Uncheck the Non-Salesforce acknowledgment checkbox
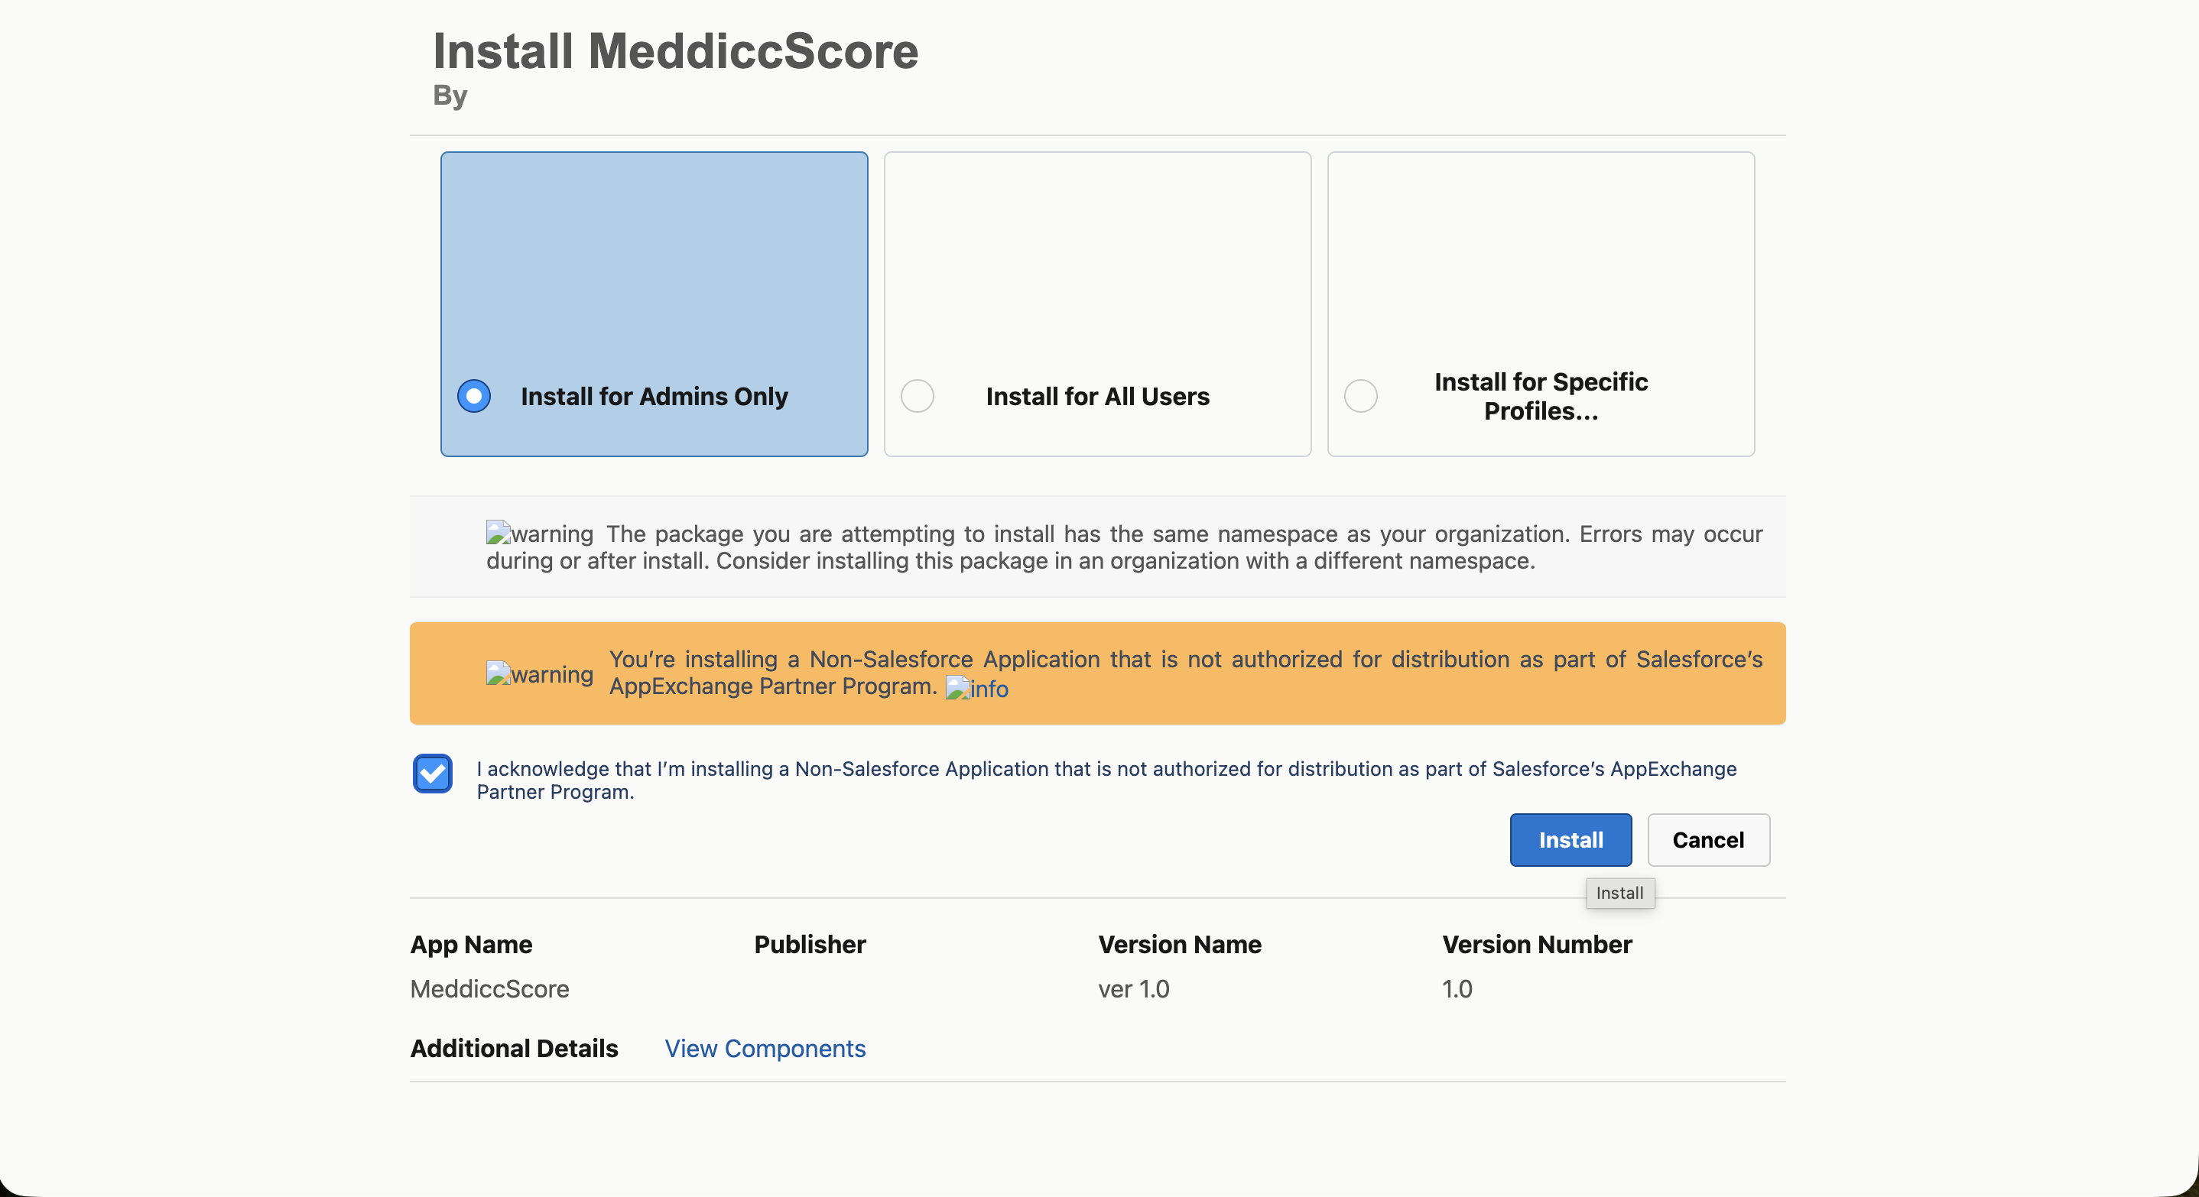The height and width of the screenshot is (1197, 2199). pos(433,774)
